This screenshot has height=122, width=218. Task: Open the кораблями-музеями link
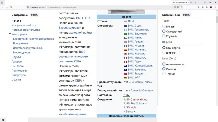pos(72,114)
